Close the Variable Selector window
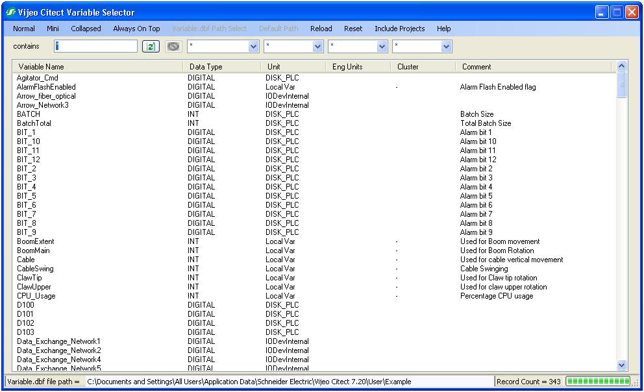644x392 pixels. point(632,12)
